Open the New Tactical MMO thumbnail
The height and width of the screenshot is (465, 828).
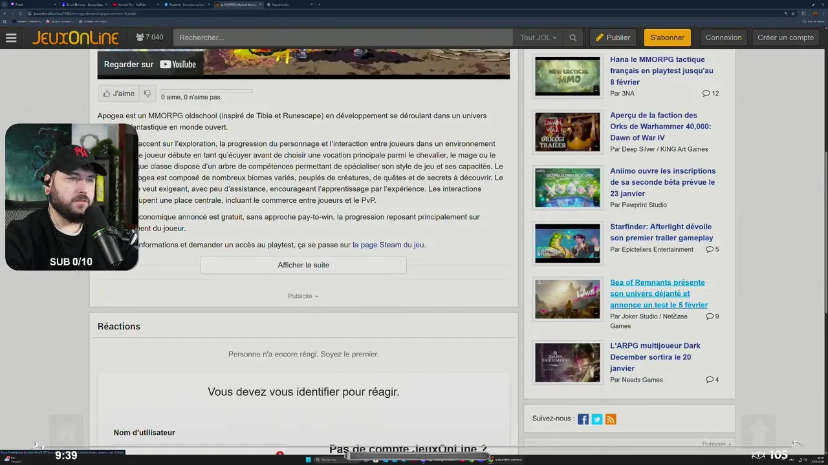coord(567,76)
